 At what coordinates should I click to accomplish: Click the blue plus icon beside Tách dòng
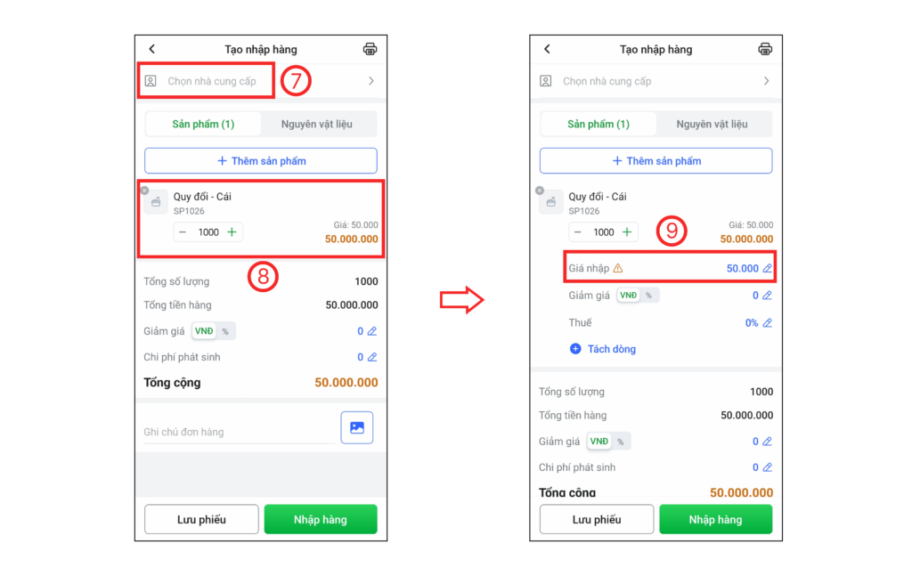point(575,349)
